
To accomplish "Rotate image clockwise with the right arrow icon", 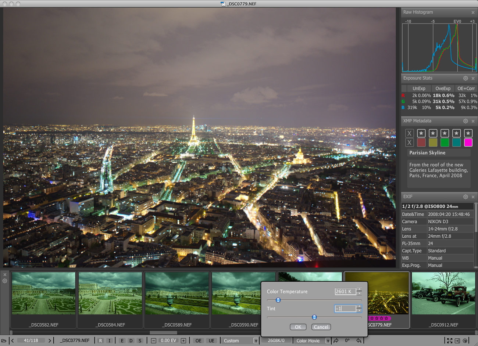I will pos(336,341).
